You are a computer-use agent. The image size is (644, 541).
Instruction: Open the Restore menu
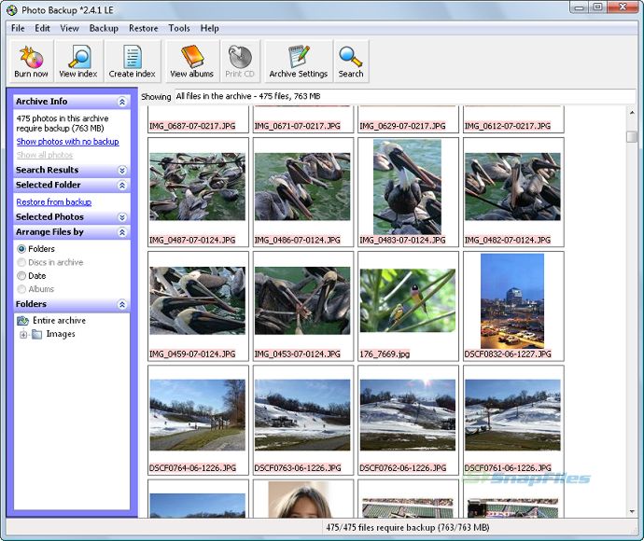[x=144, y=28]
